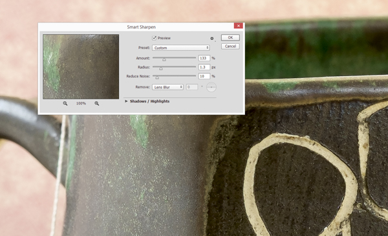The height and width of the screenshot is (236, 388).
Task: Click the Reduce Noise slider handle
Action: [x=157, y=77]
